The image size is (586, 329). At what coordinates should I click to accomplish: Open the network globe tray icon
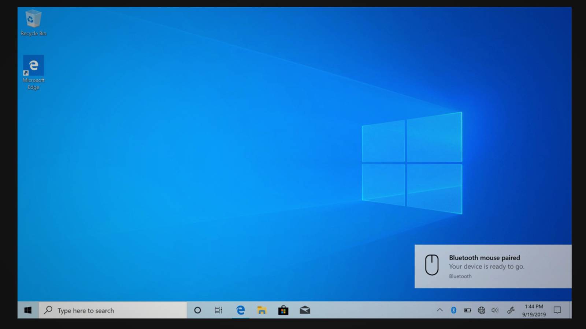[x=481, y=310]
